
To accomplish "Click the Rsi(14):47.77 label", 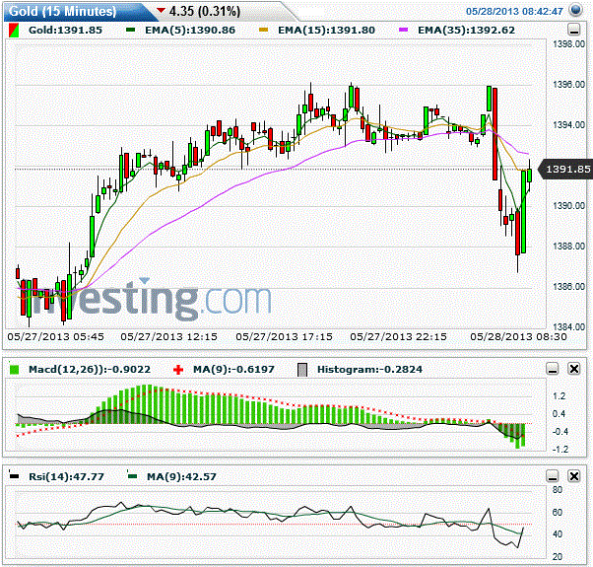I will click(x=67, y=476).
